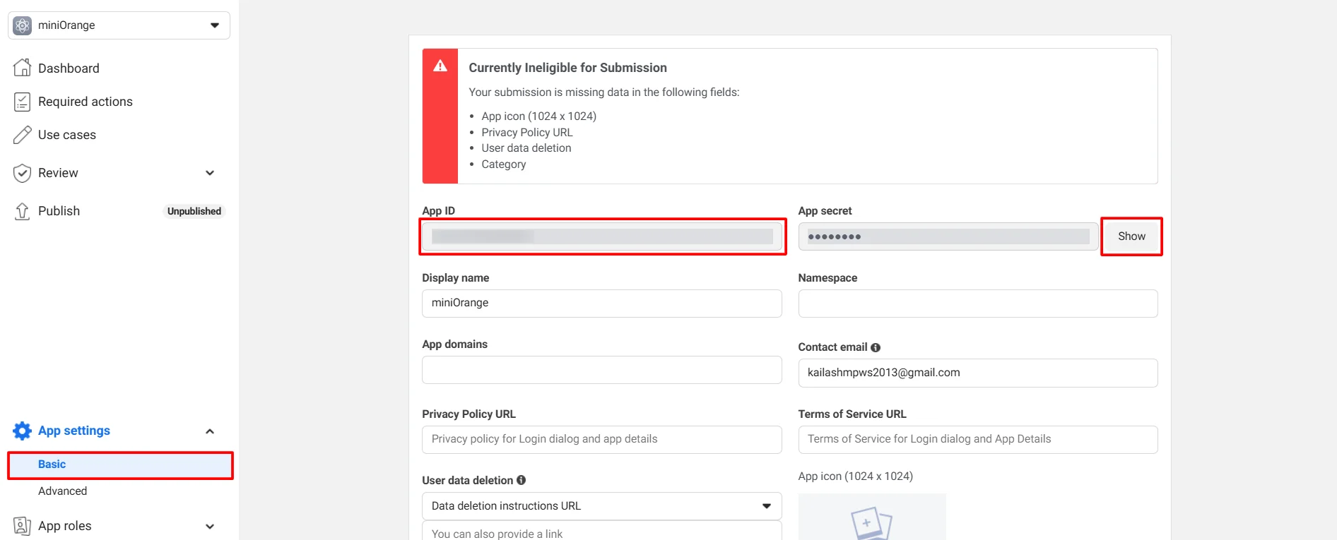Click the data deletion link input field

602,531
